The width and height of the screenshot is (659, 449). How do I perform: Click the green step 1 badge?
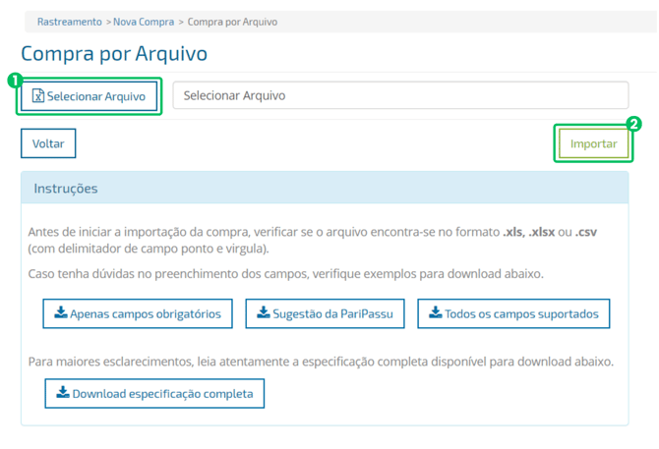14,79
